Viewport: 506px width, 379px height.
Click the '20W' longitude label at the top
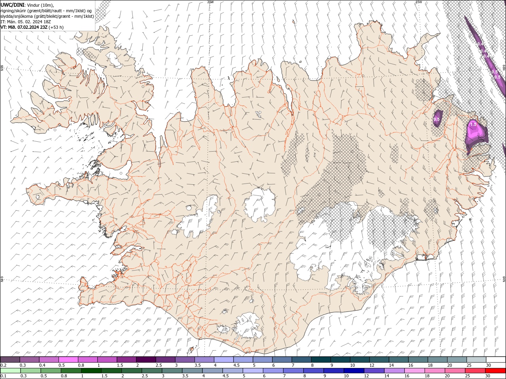pyautogui.click(x=210, y=2)
